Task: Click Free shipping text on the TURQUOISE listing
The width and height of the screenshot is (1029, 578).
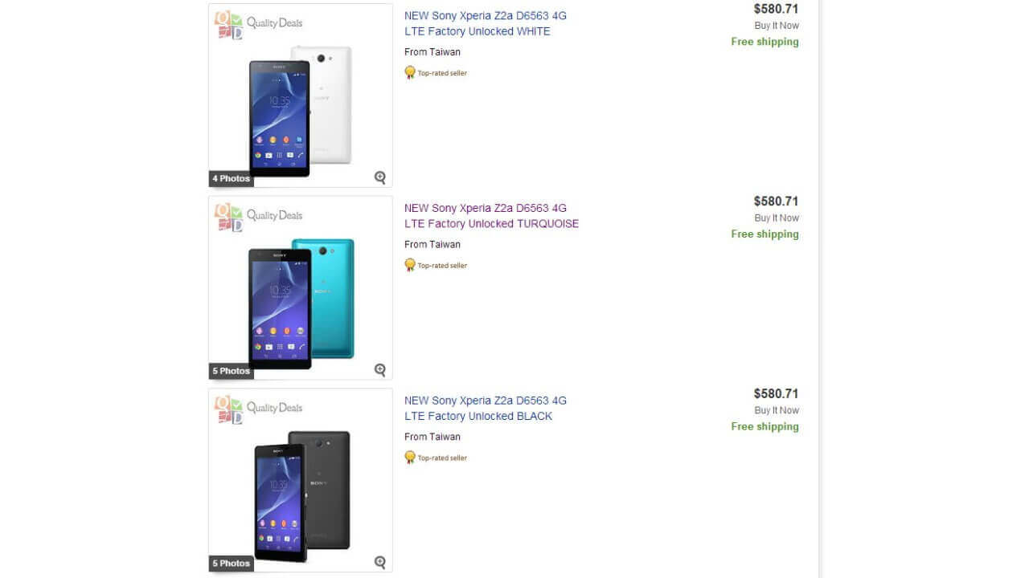Action: (x=765, y=234)
